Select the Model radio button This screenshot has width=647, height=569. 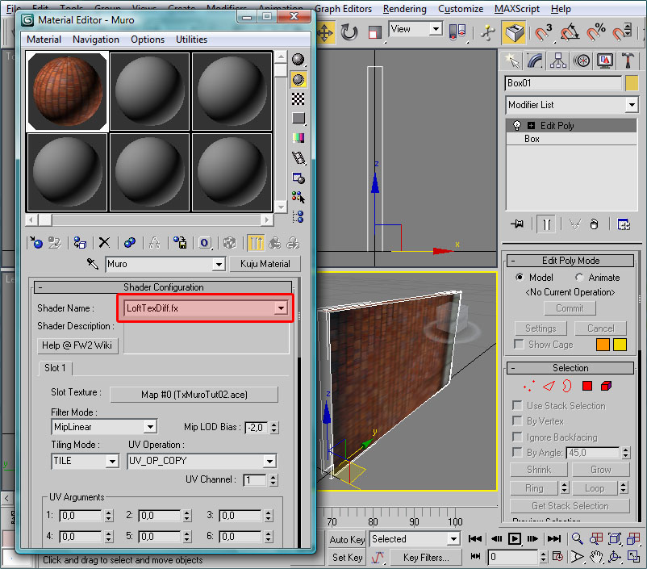(x=520, y=277)
